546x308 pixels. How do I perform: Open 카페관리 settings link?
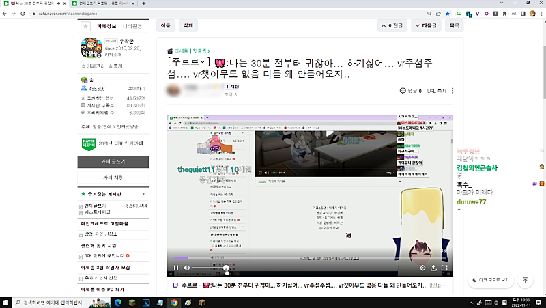pyautogui.click(x=93, y=66)
